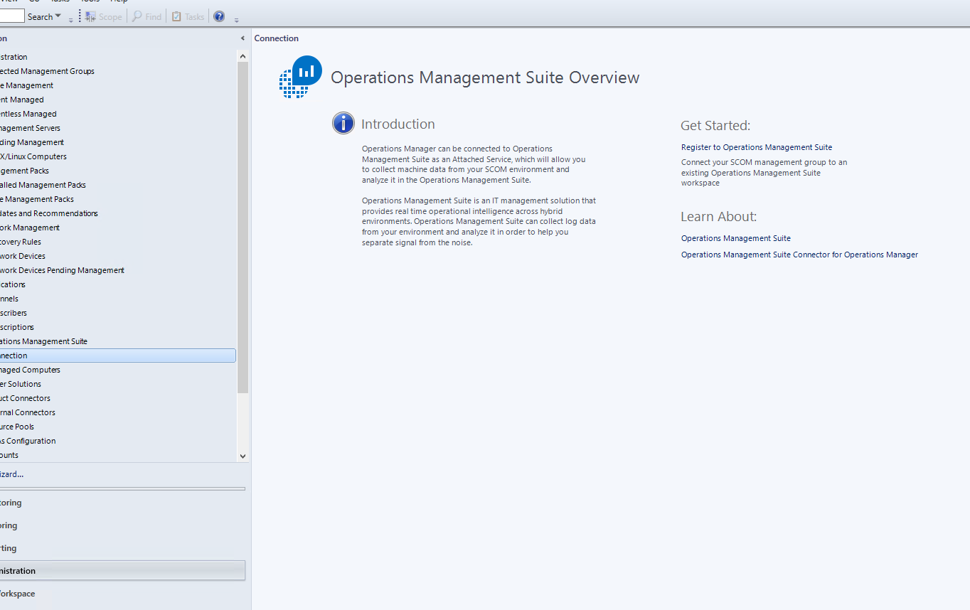Switch to My Workspace

(x=17, y=593)
